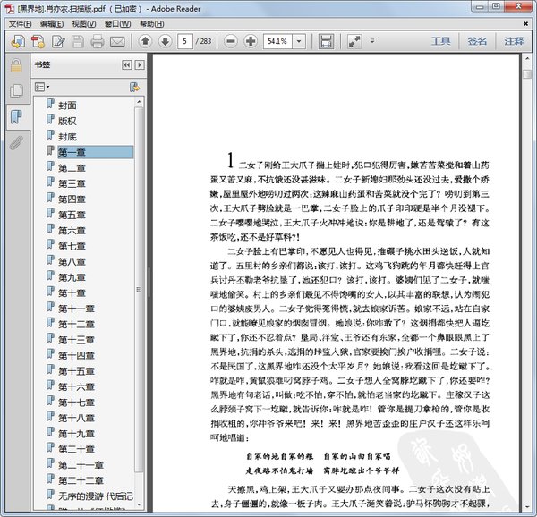
Task: Open the 工具 (Tools) pane
Action: [x=441, y=42]
